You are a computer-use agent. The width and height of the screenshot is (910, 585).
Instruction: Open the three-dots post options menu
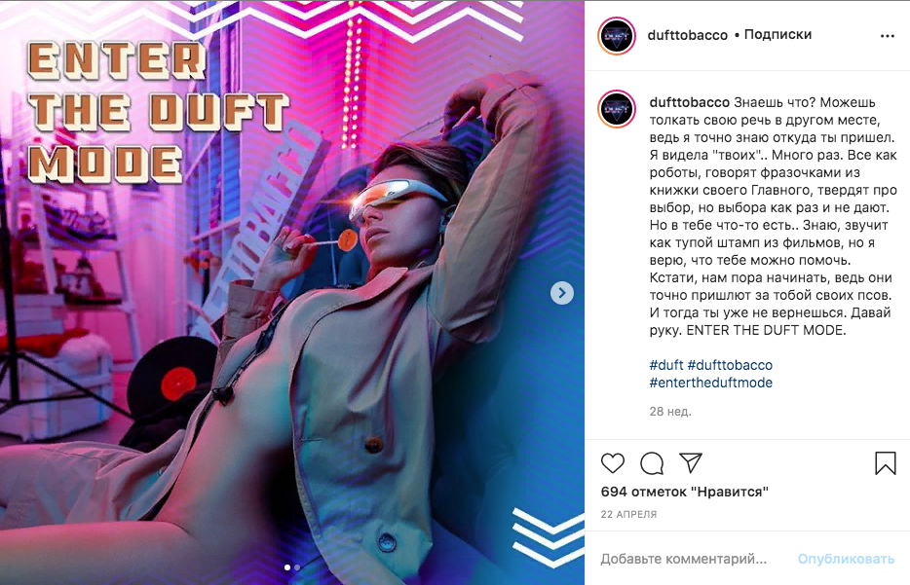(x=888, y=36)
